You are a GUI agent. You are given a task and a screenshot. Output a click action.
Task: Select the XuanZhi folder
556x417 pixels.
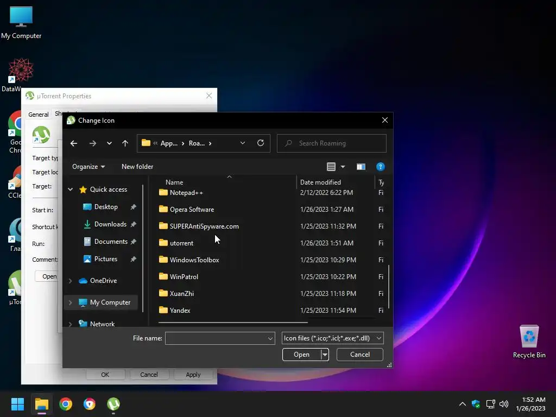coord(181,294)
